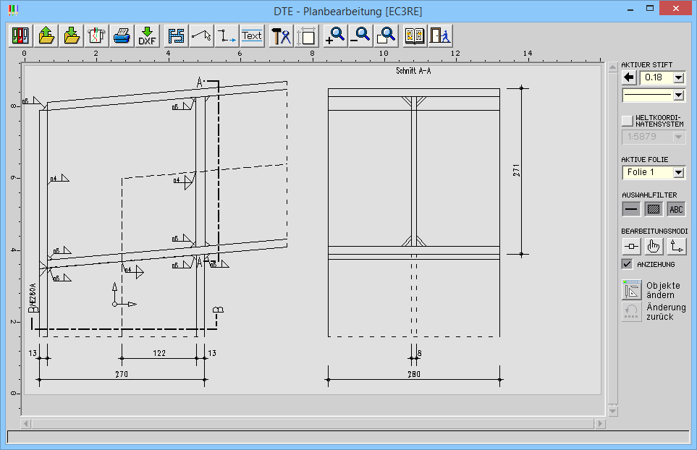Select the hand editing mode
The height and width of the screenshot is (450, 697).
pos(654,246)
